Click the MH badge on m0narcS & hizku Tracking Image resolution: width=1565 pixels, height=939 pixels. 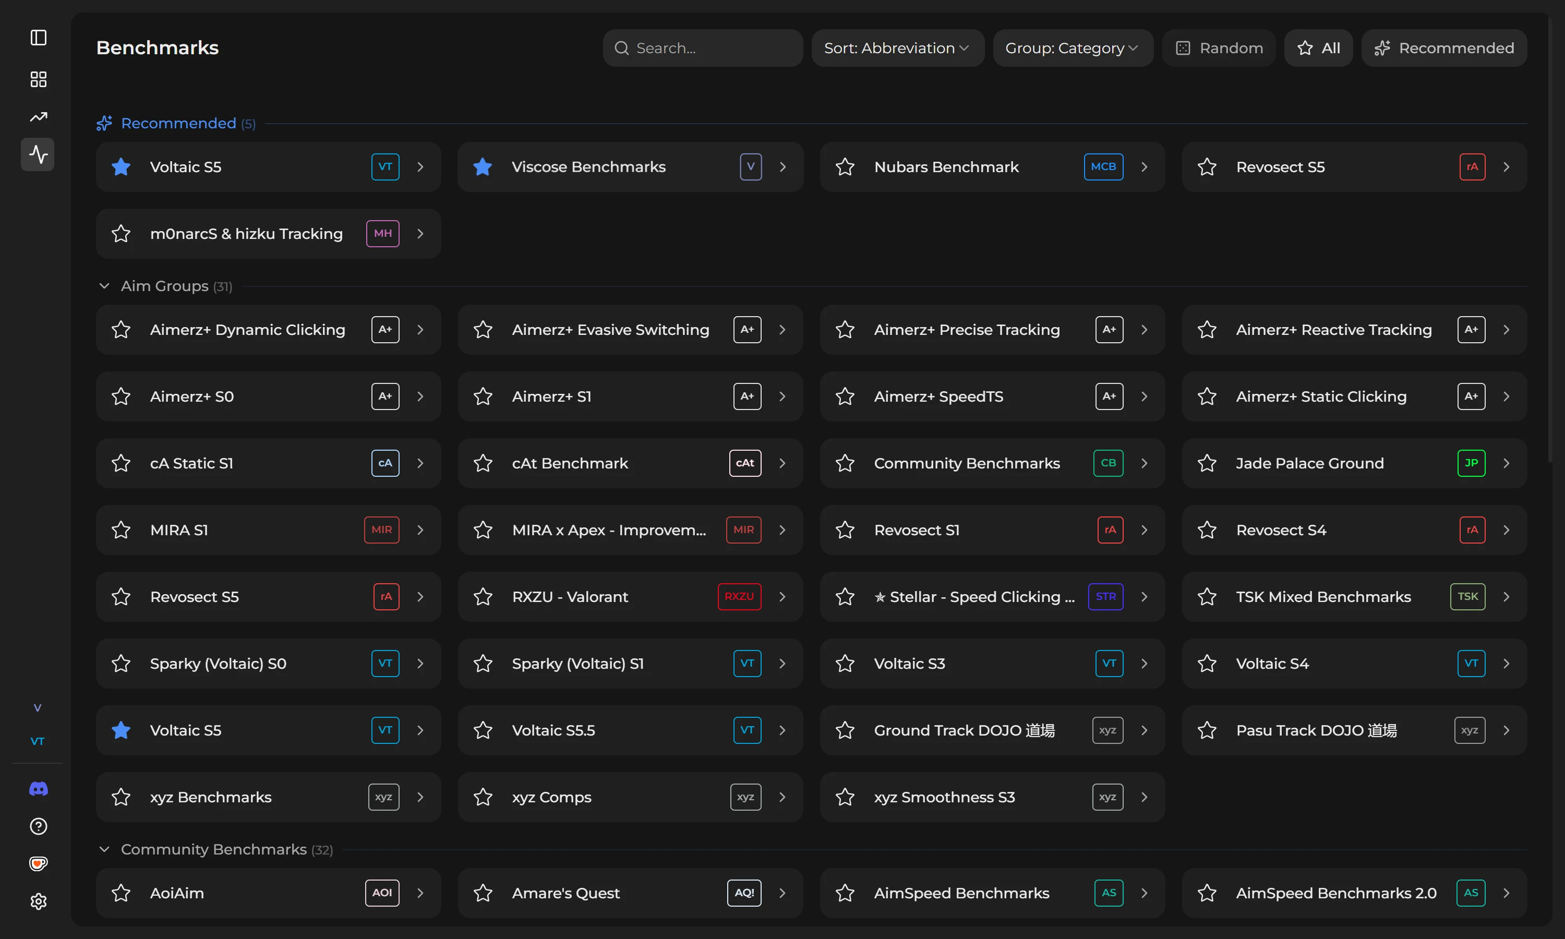[x=383, y=234]
